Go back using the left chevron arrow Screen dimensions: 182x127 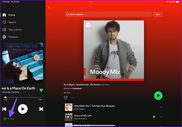point(49,7)
